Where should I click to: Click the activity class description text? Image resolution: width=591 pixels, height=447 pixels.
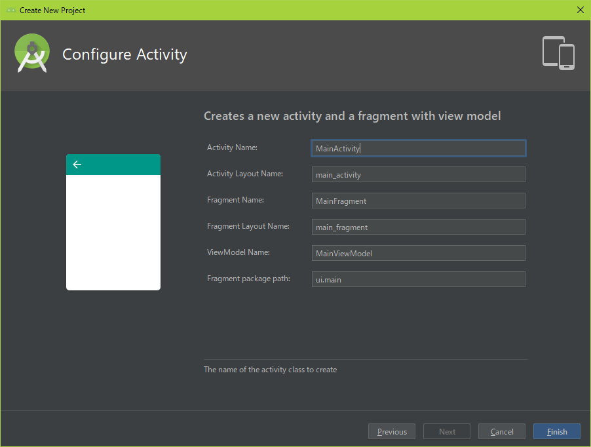270,370
